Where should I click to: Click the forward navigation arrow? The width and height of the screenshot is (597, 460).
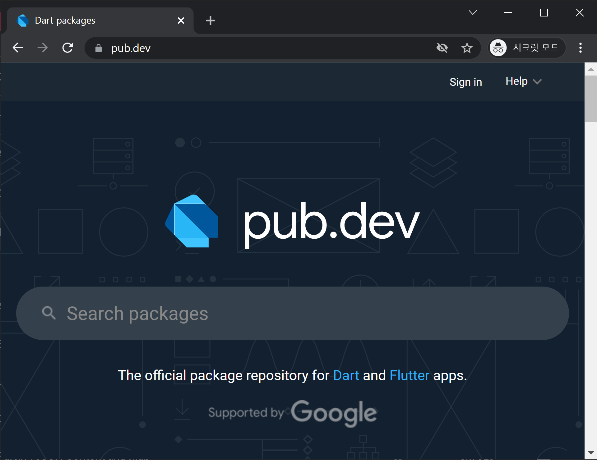43,48
